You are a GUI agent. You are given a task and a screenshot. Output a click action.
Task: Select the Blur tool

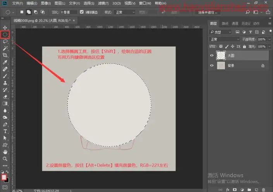[5, 111]
